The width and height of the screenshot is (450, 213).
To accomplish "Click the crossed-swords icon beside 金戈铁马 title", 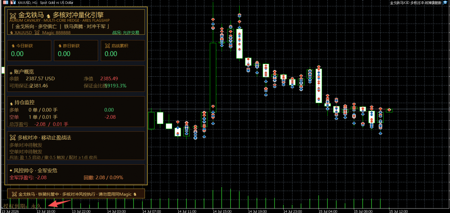I will pos(13,15).
